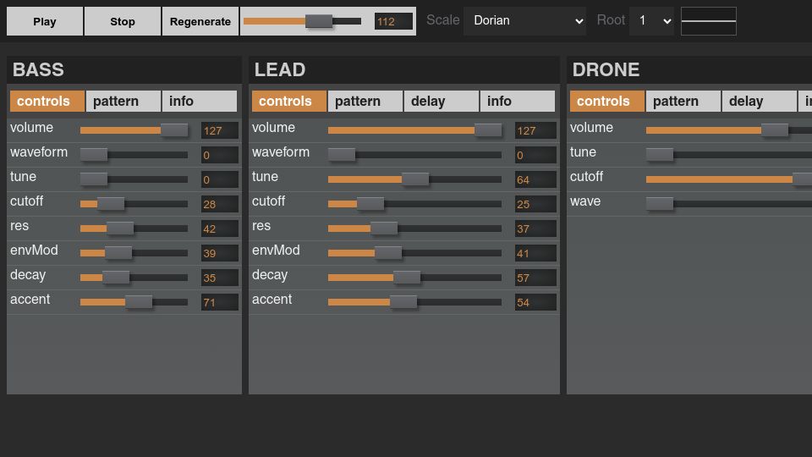Image resolution: width=812 pixels, height=457 pixels.
Task: Click the BASS waveform value field
Action: point(220,155)
